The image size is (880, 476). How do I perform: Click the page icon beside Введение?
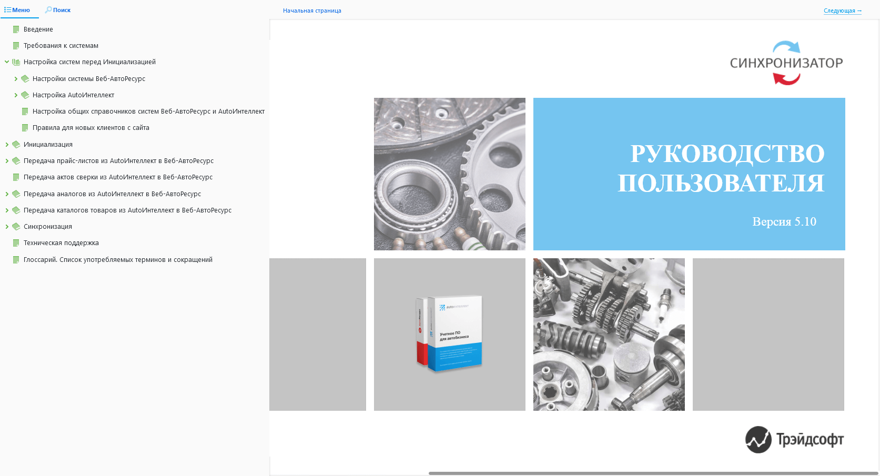coord(16,29)
